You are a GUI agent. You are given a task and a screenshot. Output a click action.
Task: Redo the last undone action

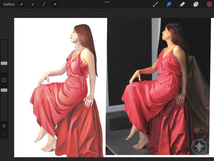pyautogui.click(x=4, y=134)
